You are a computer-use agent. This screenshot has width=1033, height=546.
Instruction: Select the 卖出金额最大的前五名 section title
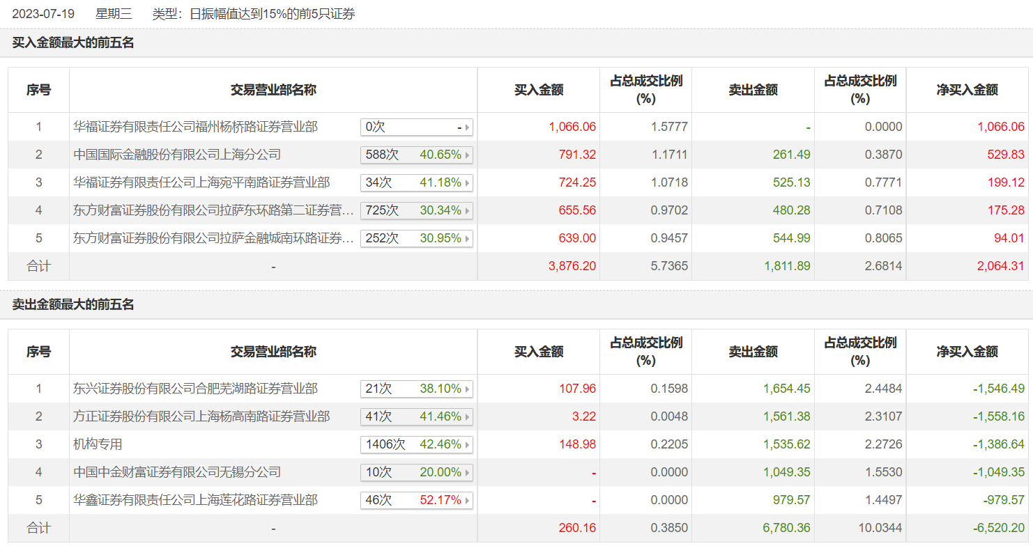pos(73,305)
